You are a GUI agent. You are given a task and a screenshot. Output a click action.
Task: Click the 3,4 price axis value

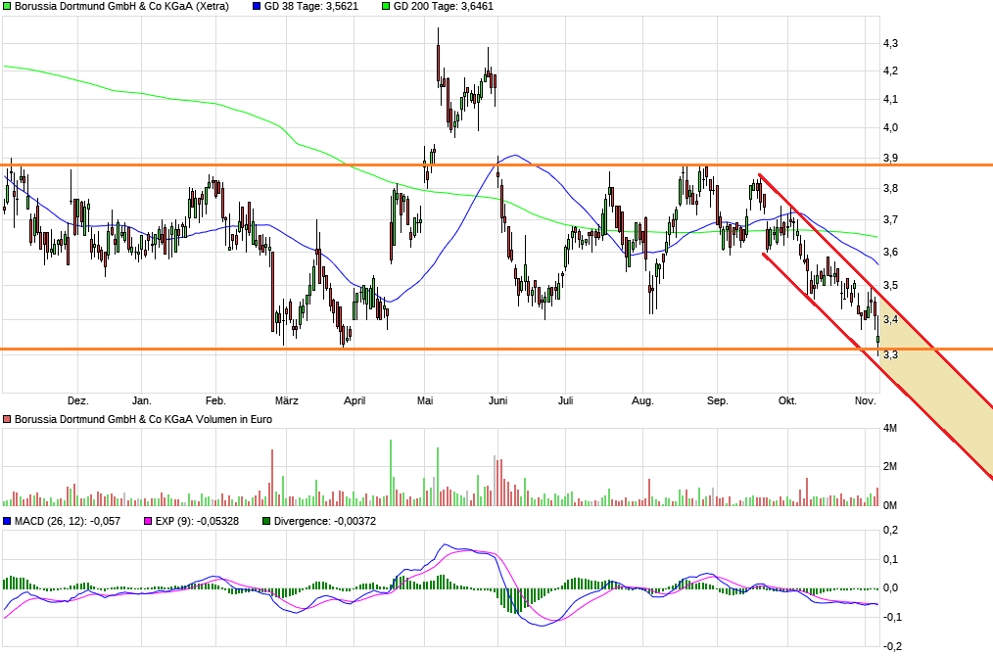pyautogui.click(x=890, y=319)
